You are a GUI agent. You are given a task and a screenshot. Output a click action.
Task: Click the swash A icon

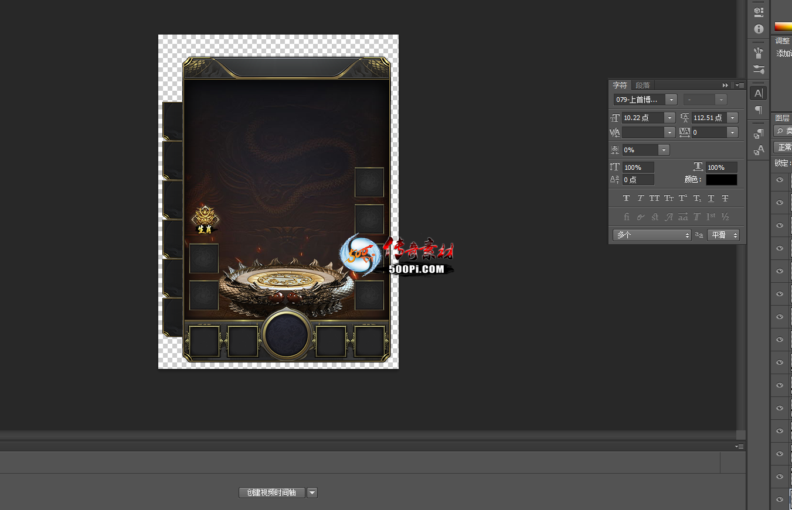(x=669, y=217)
